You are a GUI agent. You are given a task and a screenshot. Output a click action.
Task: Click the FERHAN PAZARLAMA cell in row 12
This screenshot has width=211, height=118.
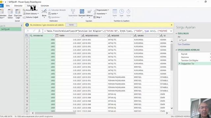click(x=120, y=77)
